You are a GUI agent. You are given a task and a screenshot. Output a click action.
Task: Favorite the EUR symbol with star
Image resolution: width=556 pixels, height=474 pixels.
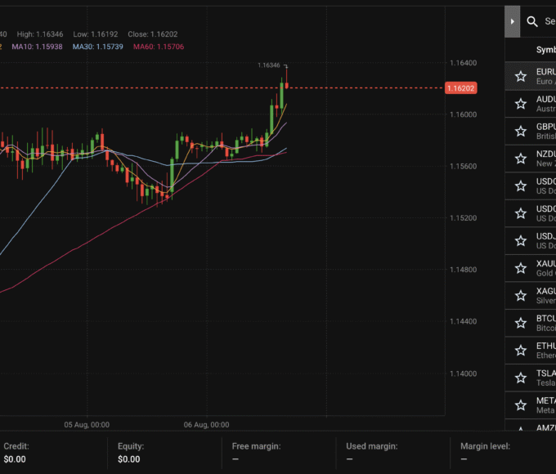click(521, 76)
